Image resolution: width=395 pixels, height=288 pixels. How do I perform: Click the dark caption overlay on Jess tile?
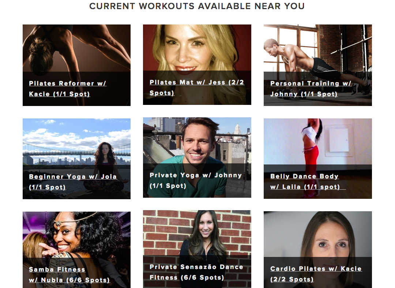point(197,88)
